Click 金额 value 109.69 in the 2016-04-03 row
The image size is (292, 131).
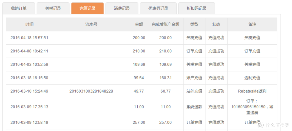click(139, 65)
